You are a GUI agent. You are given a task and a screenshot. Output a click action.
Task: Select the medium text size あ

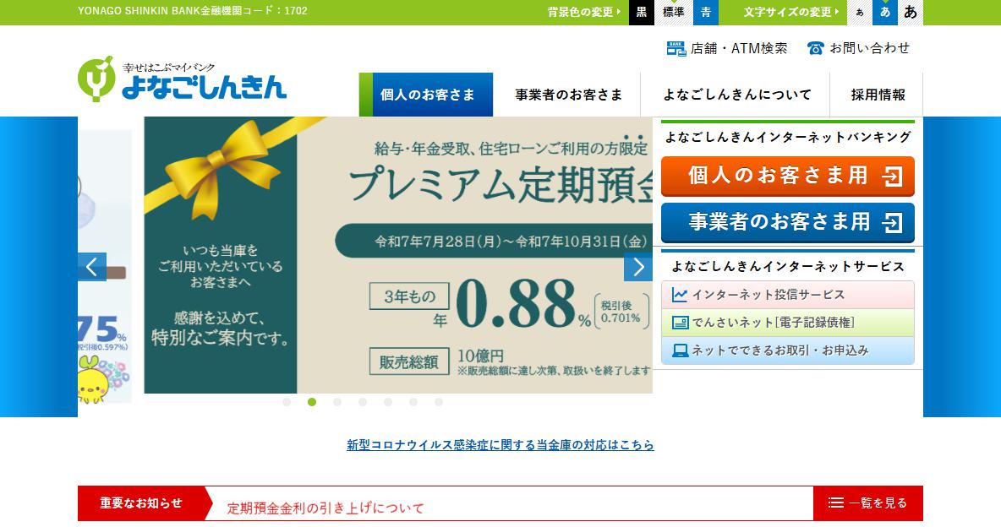885,13
